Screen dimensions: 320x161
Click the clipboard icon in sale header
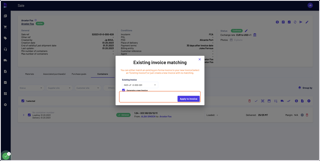[283, 22]
